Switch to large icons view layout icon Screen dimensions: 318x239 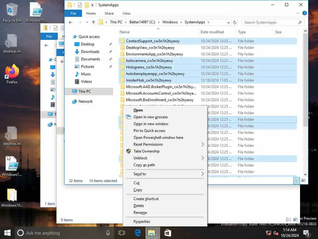coord(303,180)
